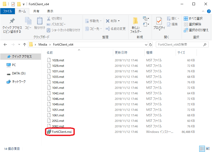The height and width of the screenshot is (152, 212).
Task: Open the ファイル (File) menu tab
Action: 8,11
